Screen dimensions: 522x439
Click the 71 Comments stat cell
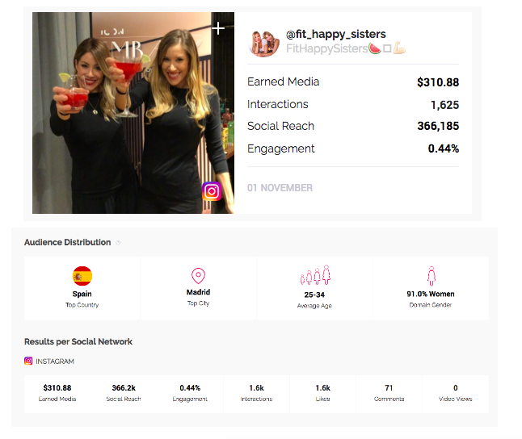point(389,394)
